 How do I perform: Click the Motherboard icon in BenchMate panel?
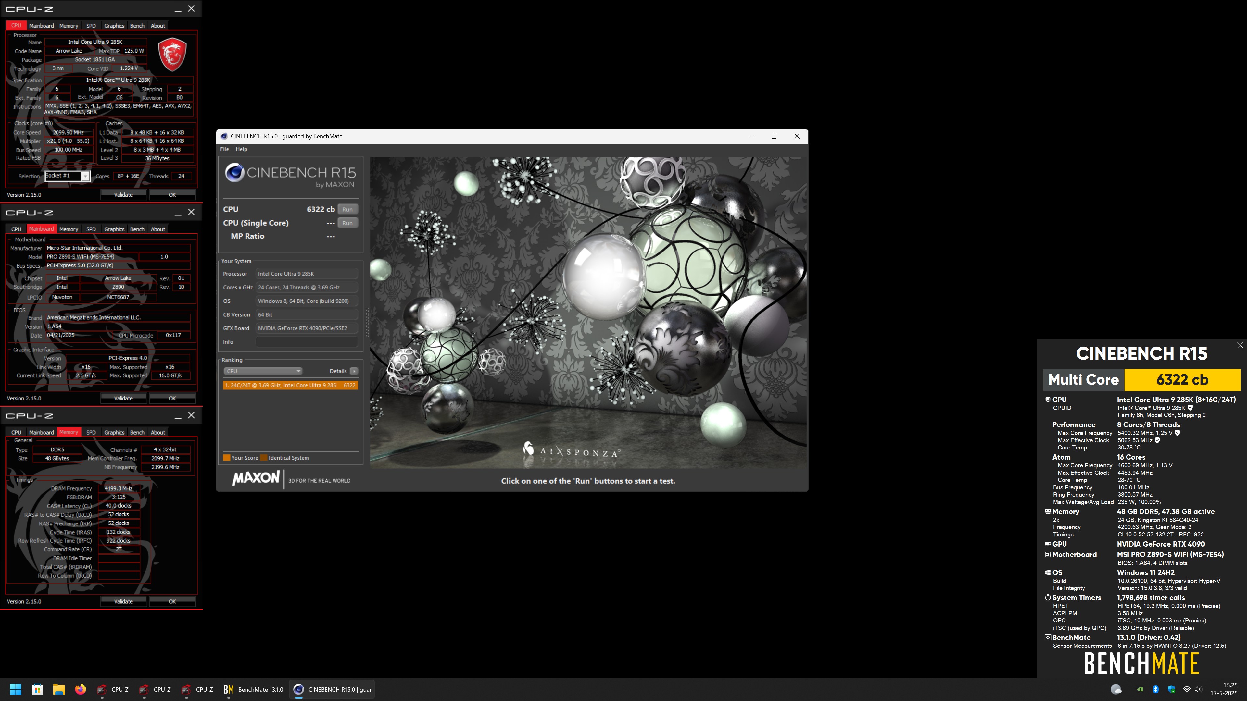(1048, 554)
